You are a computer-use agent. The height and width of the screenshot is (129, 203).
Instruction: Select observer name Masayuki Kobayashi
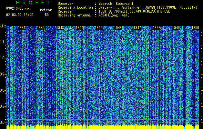116,4
